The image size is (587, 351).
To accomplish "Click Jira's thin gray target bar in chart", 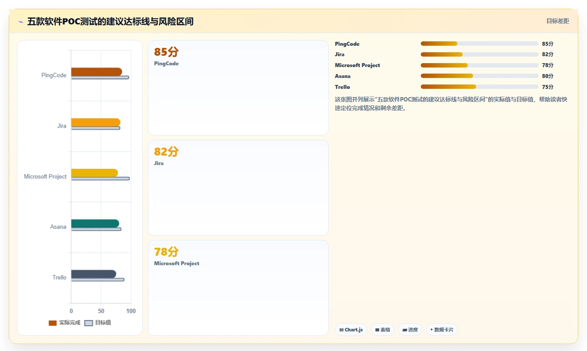I will coord(96,128).
